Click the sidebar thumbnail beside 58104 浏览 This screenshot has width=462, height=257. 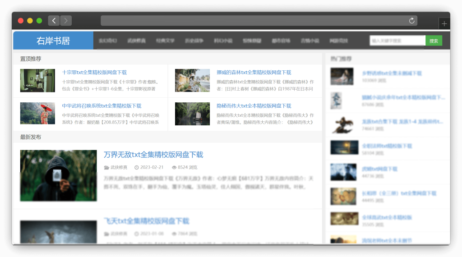coord(344,147)
